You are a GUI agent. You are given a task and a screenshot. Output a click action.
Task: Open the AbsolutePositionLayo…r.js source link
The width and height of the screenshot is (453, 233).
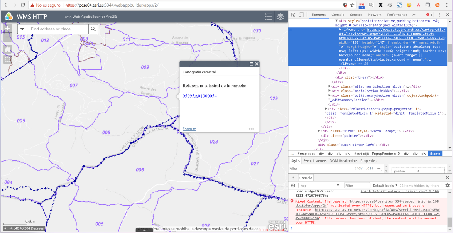pyautogui.click(x=399, y=191)
